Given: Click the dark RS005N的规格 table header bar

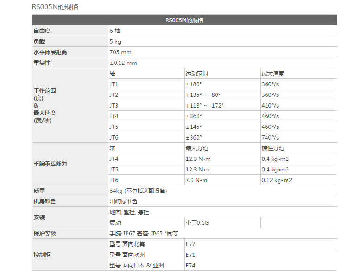Looking at the screenshot, I should pos(184,20).
